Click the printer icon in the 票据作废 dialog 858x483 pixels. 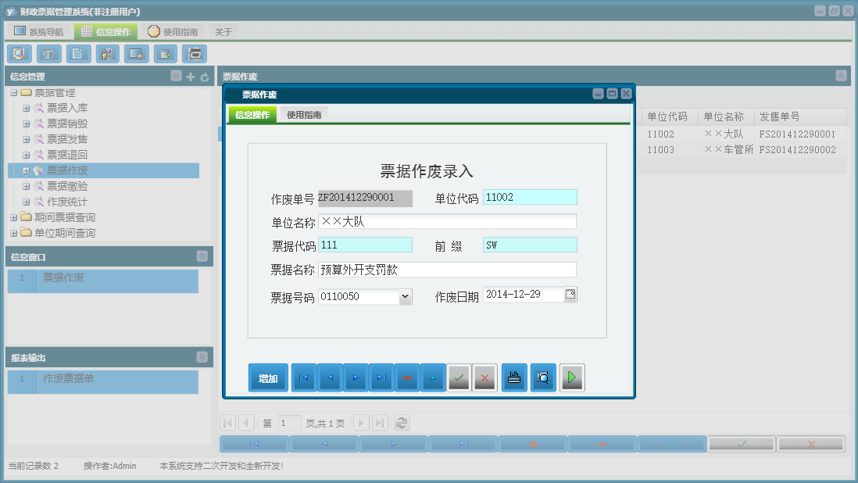coord(513,377)
